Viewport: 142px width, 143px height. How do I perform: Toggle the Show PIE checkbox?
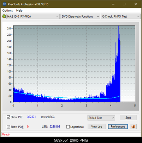pos(8,117)
